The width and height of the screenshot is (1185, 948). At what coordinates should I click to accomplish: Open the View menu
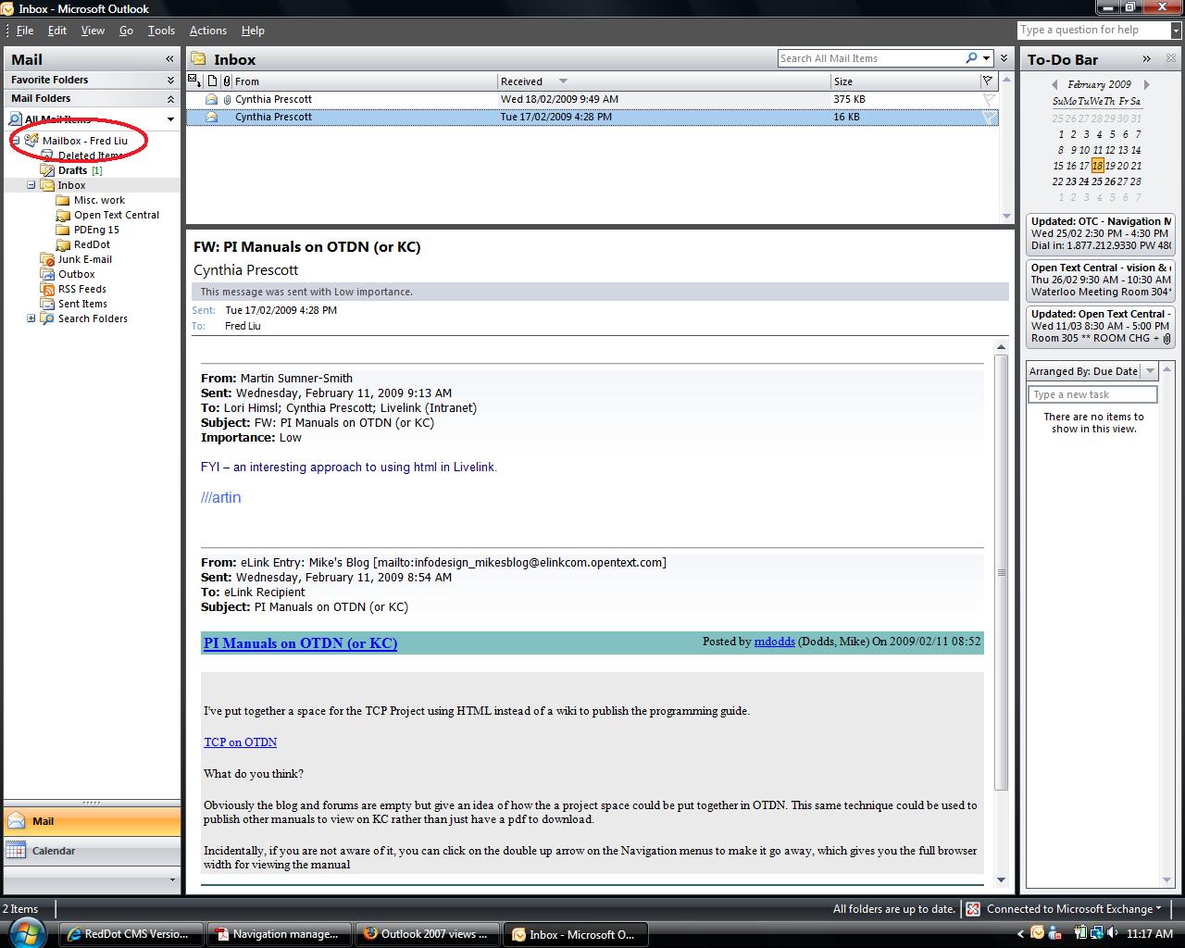[93, 31]
